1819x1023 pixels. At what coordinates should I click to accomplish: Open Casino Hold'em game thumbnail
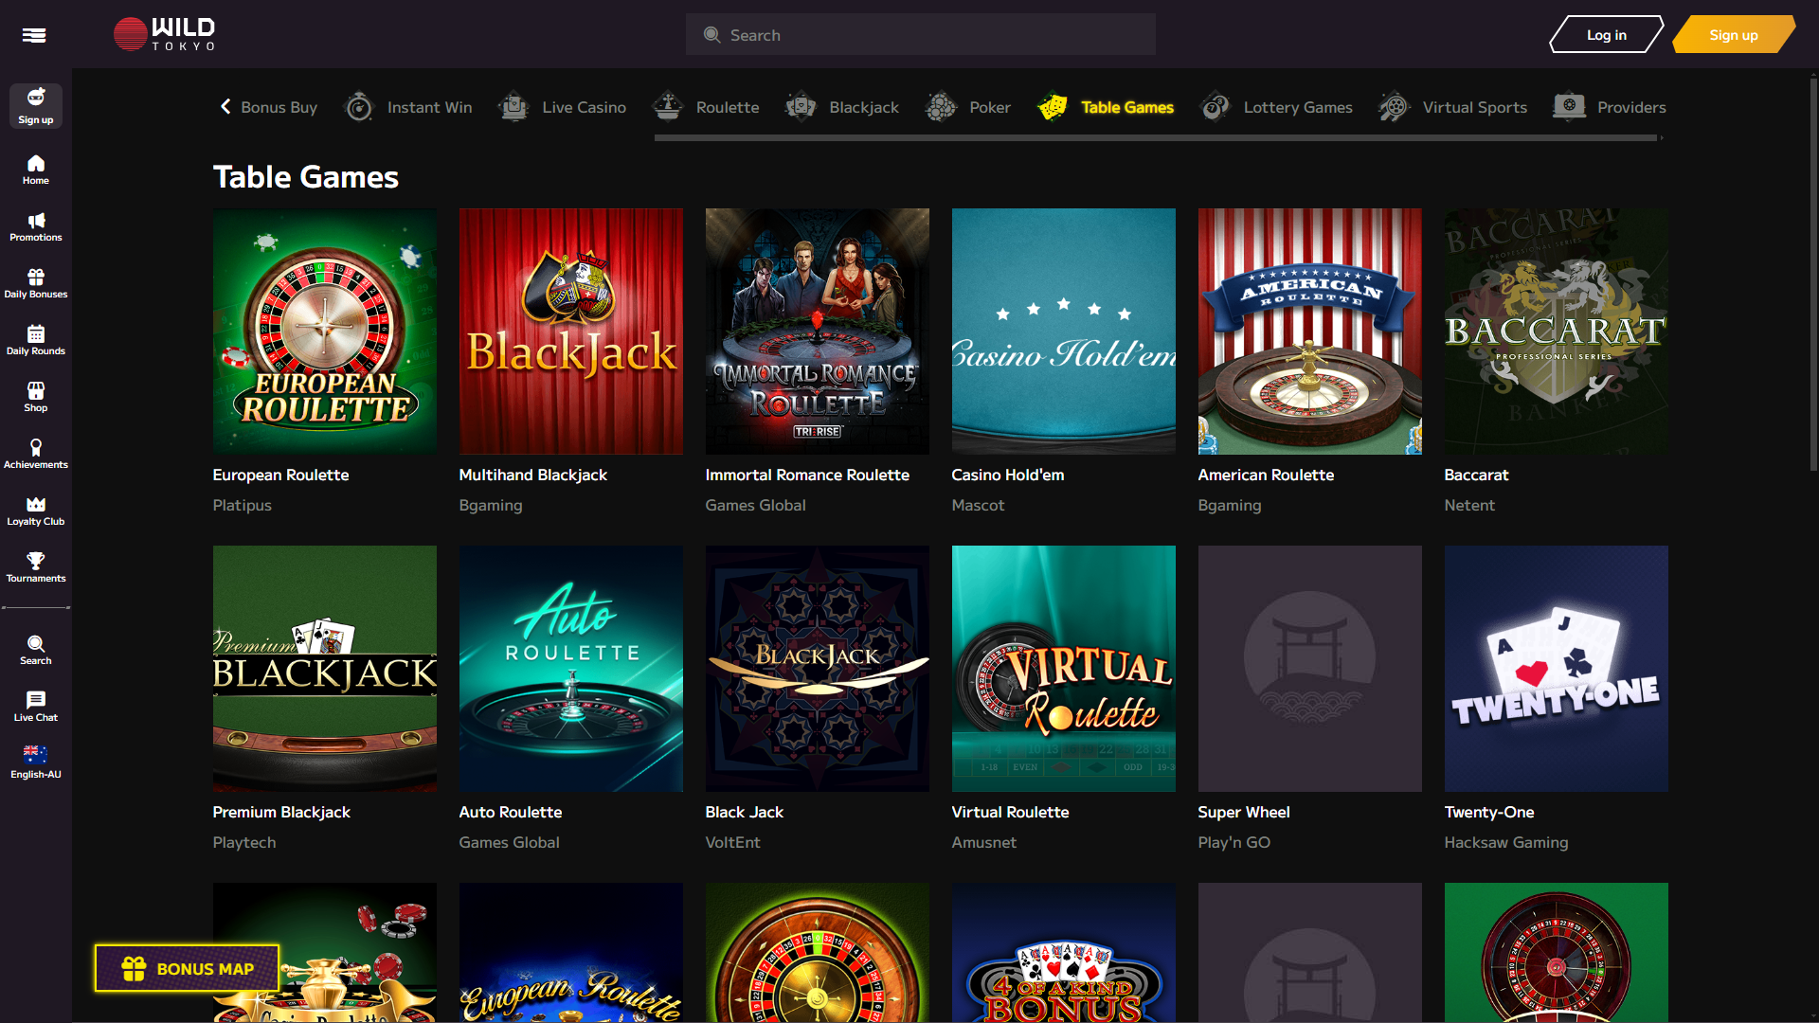(x=1064, y=332)
